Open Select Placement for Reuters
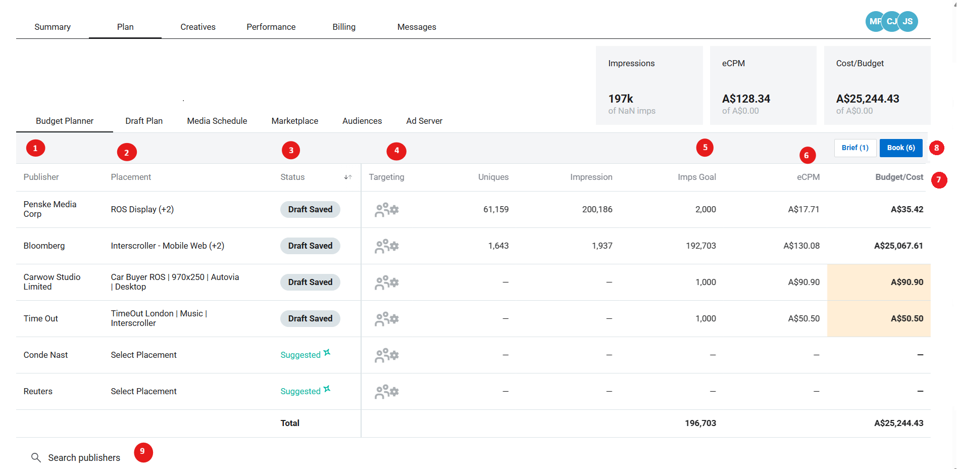958x469 pixels. click(143, 392)
